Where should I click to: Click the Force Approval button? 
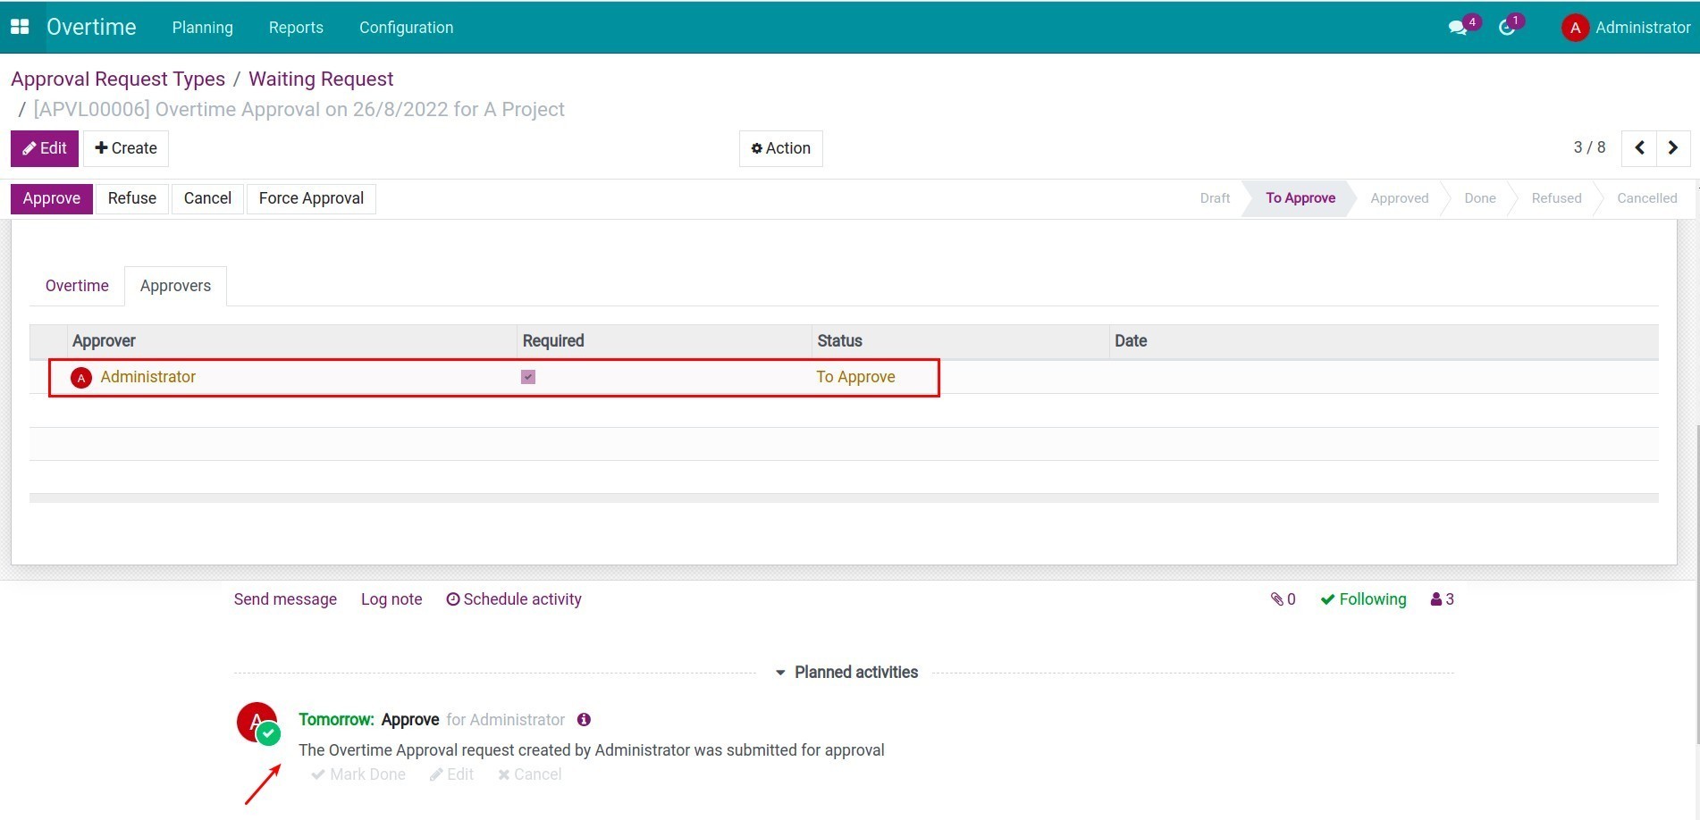point(311,198)
